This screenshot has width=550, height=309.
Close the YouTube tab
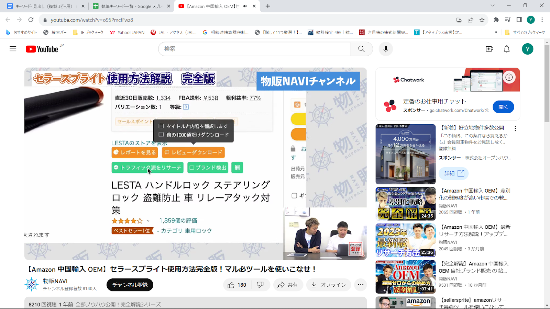(254, 6)
